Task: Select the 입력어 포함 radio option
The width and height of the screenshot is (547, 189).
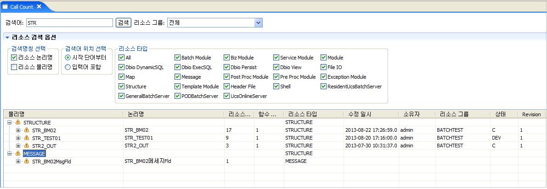Action: coord(68,67)
